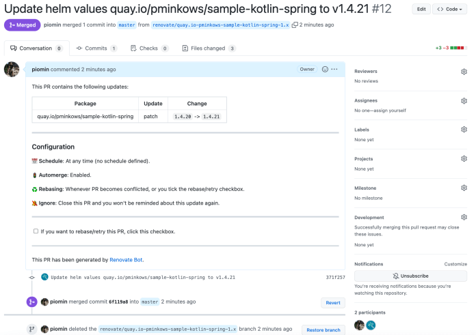Click 'commented 2 minutes ago' timestamp

(83, 70)
